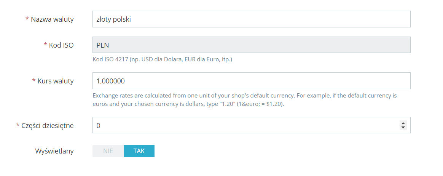Click the "Nazwa waluty" label
443x176 pixels.
tap(52, 19)
